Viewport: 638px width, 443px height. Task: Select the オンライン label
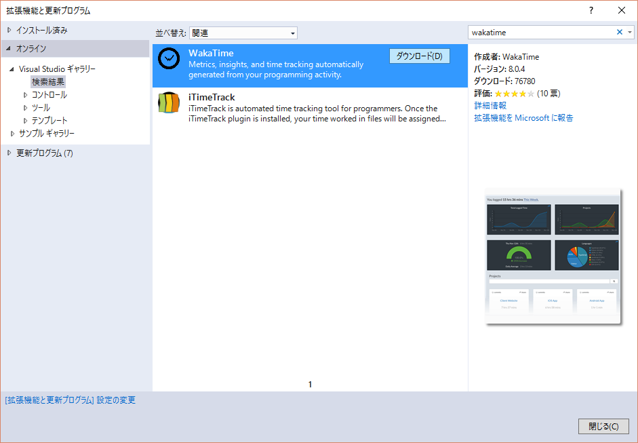[31, 48]
